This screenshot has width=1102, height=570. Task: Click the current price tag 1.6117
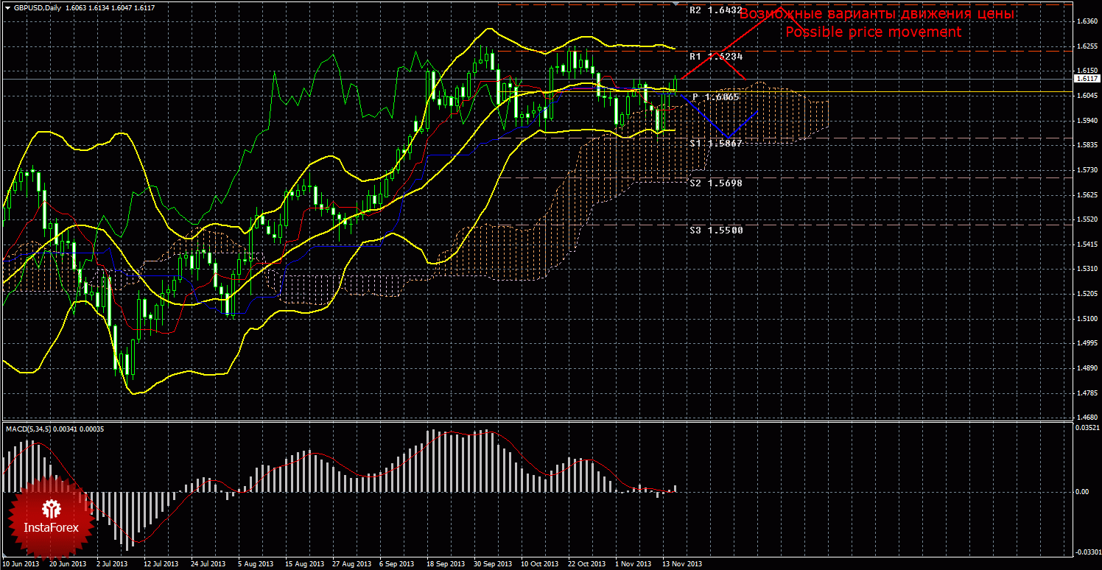1087,78
